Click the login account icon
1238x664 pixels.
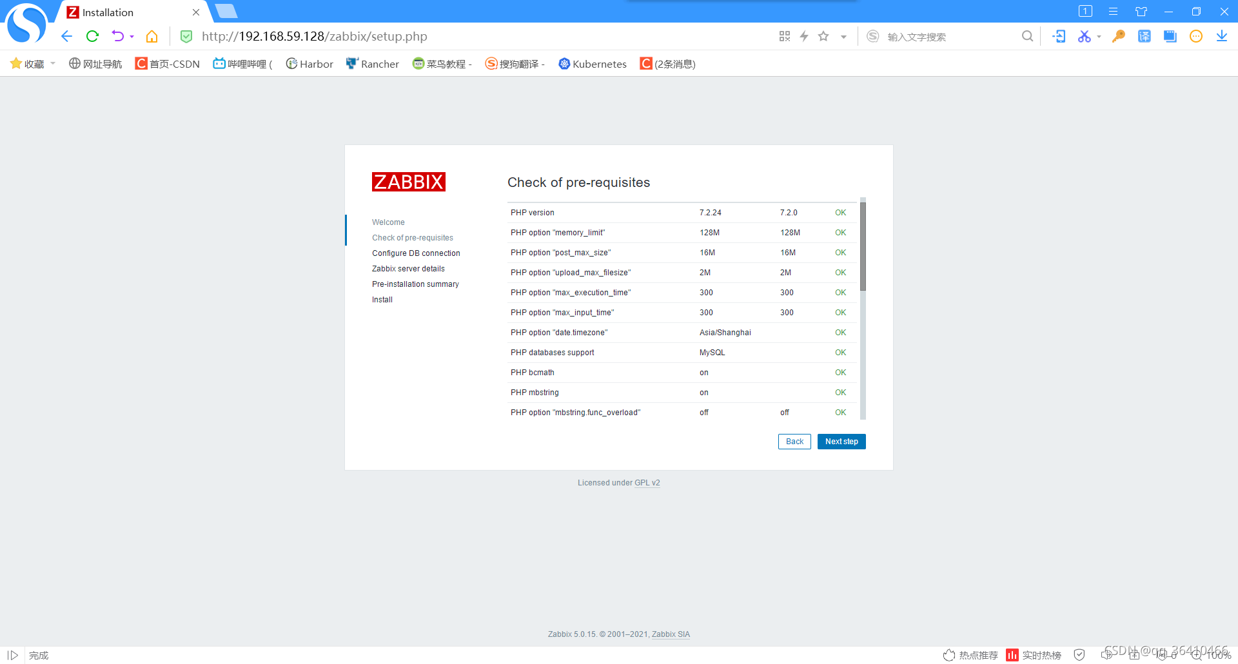point(1059,37)
